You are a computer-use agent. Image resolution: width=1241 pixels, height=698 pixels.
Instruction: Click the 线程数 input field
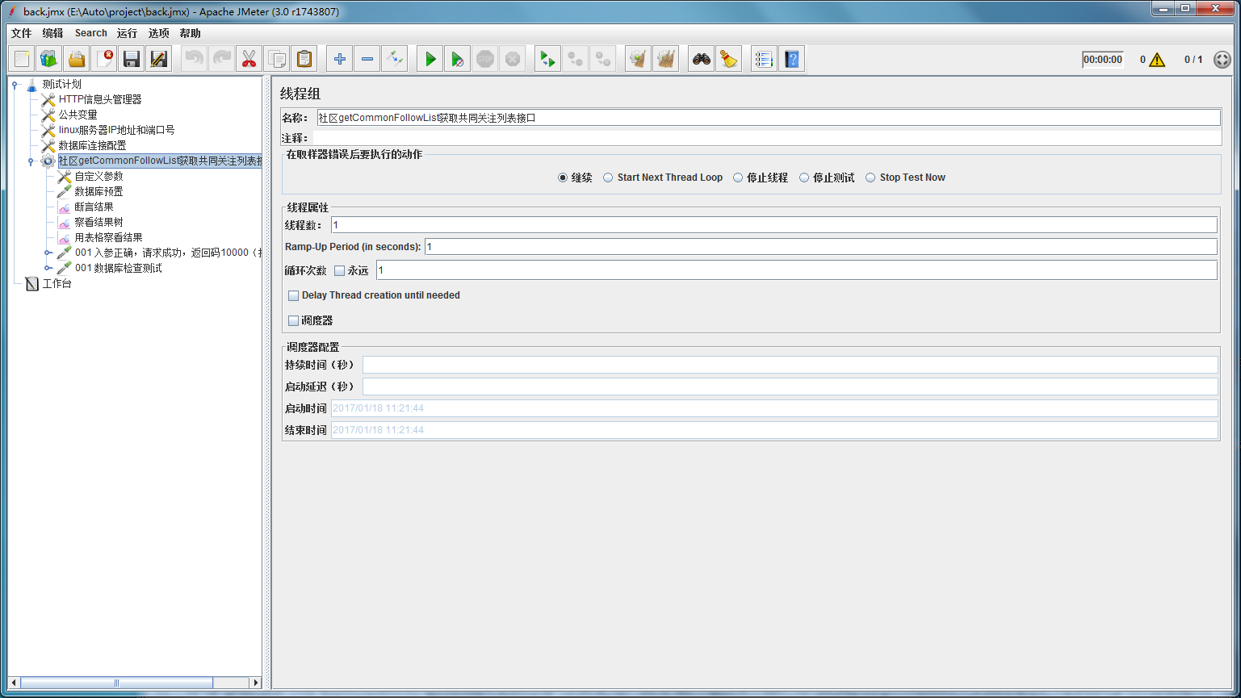[774, 225]
